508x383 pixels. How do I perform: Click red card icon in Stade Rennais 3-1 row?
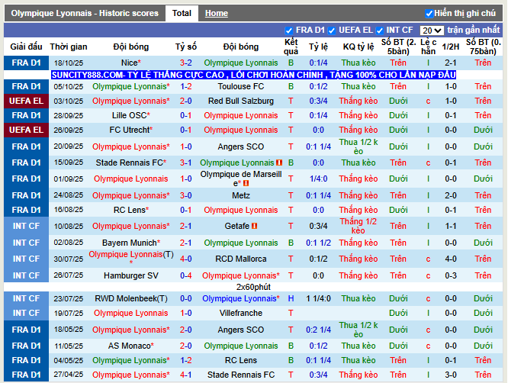click(279, 163)
